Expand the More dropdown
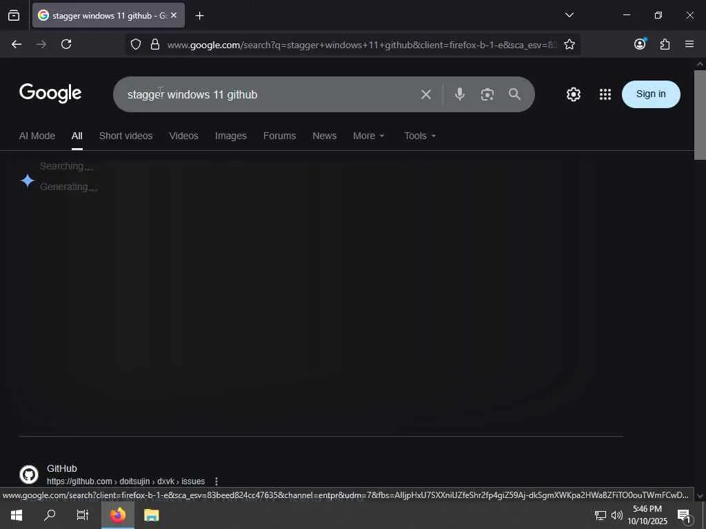Image resolution: width=706 pixels, height=529 pixels. click(368, 136)
